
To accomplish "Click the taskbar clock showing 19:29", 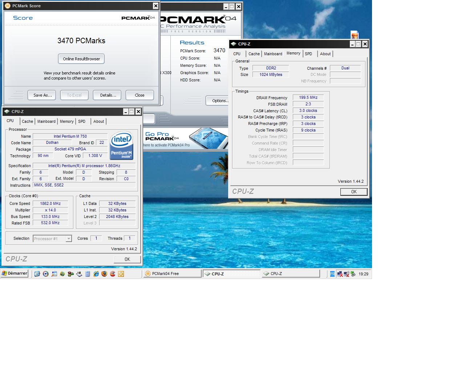I will coord(363,274).
